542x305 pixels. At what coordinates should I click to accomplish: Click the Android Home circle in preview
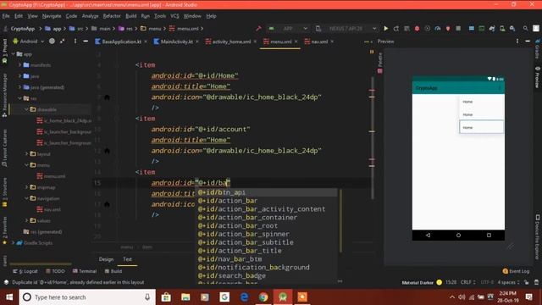coord(458,236)
